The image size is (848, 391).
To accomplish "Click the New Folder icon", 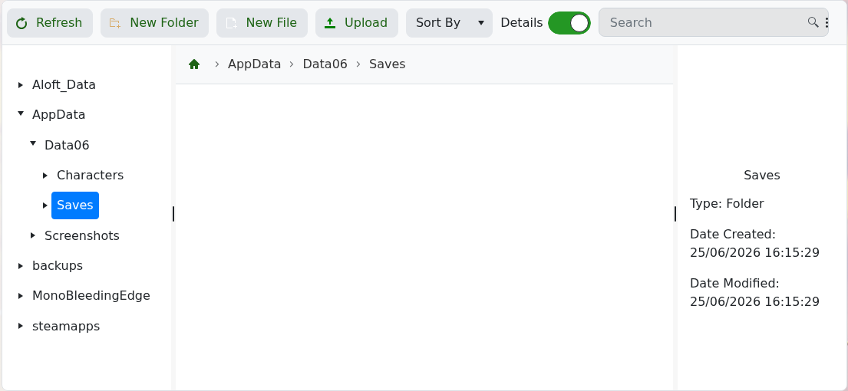I will pyautogui.click(x=114, y=23).
